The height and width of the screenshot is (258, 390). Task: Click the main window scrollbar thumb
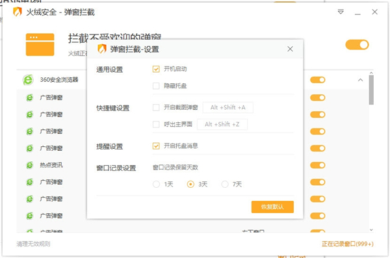371,90
